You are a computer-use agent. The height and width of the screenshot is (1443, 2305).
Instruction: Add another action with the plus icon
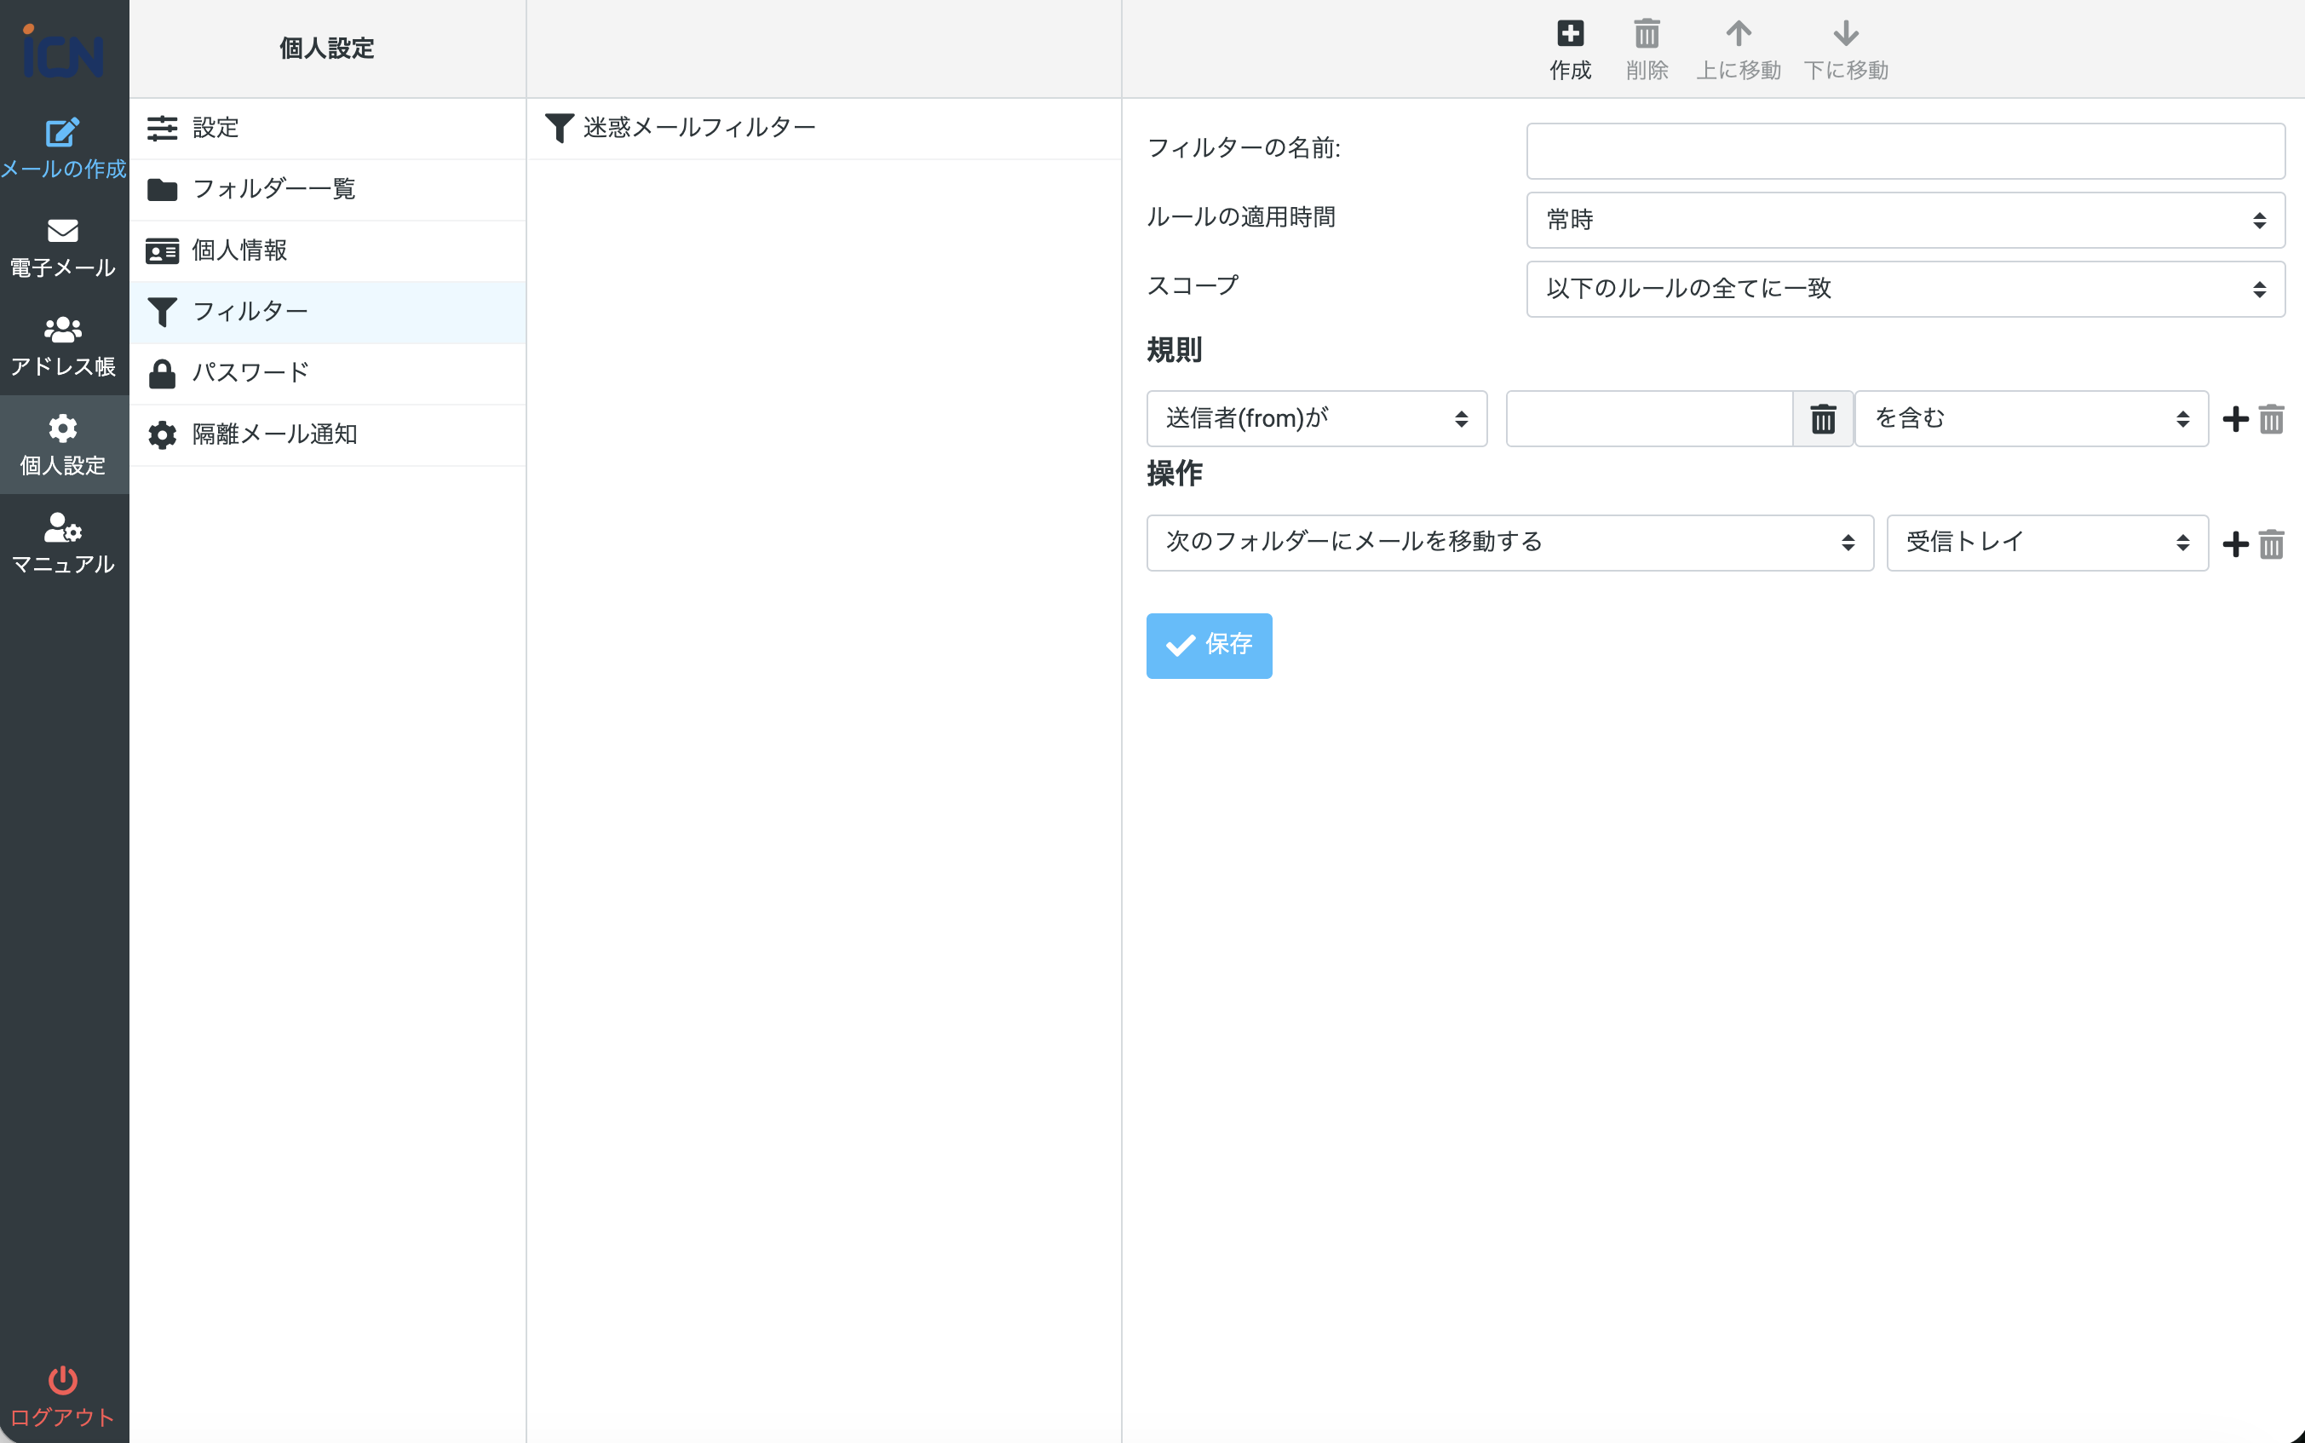pos(2234,544)
